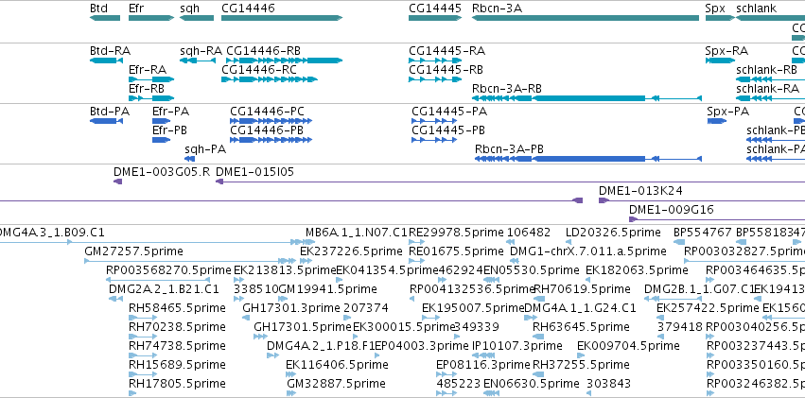Select transcript Rbcn-3A-RB

click(586, 98)
